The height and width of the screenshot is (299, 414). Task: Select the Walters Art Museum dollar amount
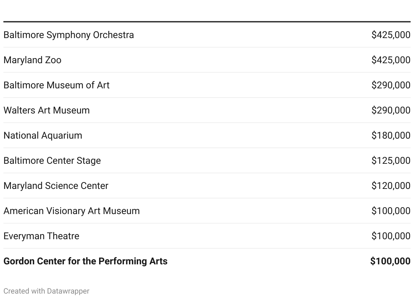(x=391, y=110)
